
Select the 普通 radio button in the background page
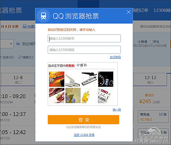[139, 42]
